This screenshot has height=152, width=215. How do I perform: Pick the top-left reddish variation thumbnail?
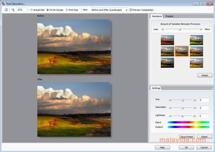[x=168, y=40]
